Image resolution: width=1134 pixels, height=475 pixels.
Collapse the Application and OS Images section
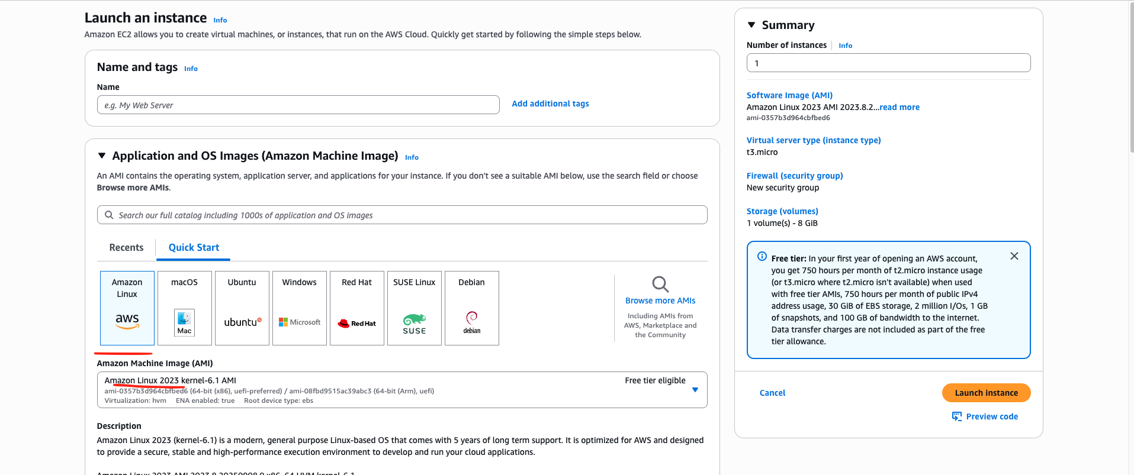click(102, 156)
